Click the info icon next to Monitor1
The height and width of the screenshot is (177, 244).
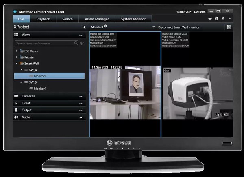click(x=105, y=27)
